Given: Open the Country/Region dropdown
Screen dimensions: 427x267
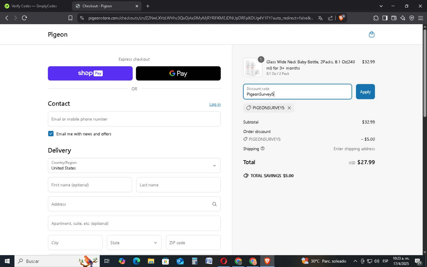Looking at the screenshot, I should (134, 165).
